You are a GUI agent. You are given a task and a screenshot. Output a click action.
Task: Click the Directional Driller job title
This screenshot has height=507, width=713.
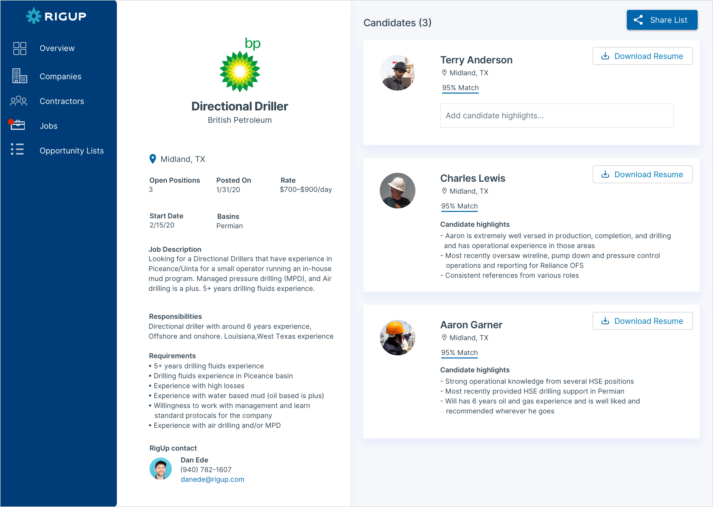(240, 106)
